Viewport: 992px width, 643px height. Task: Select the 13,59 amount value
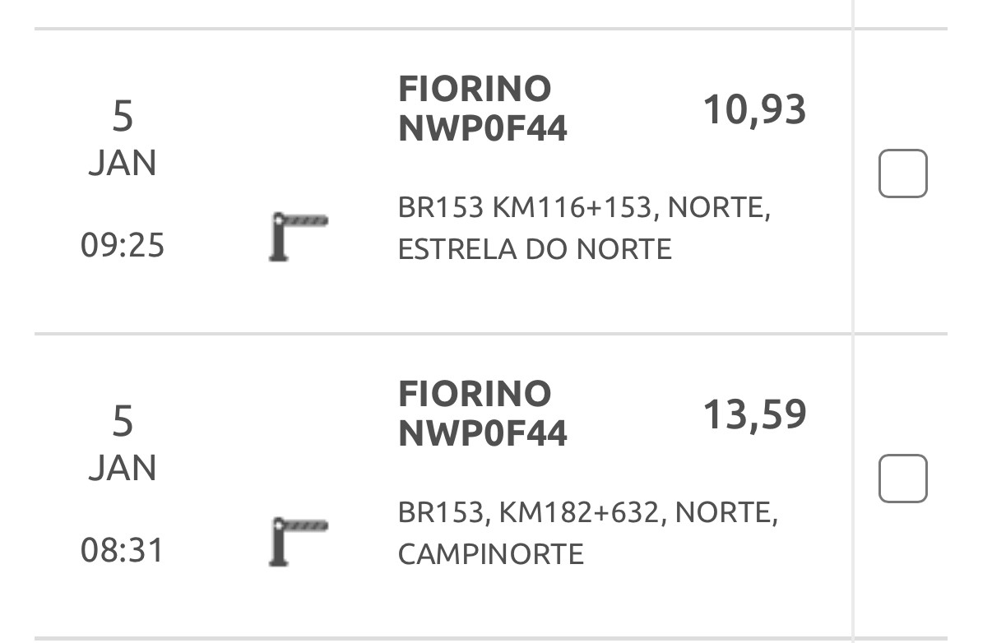tap(754, 414)
